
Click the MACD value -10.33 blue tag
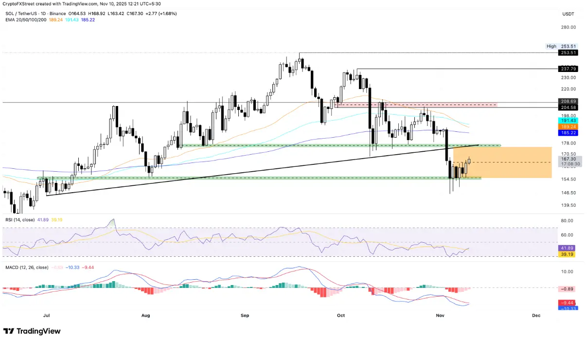[566, 308]
